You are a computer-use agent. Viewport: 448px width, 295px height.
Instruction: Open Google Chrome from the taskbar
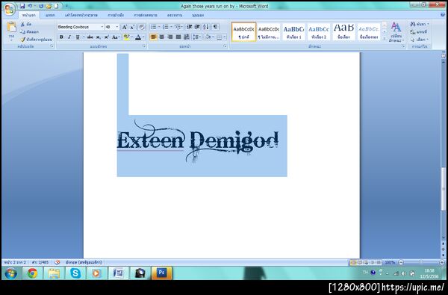[32, 273]
